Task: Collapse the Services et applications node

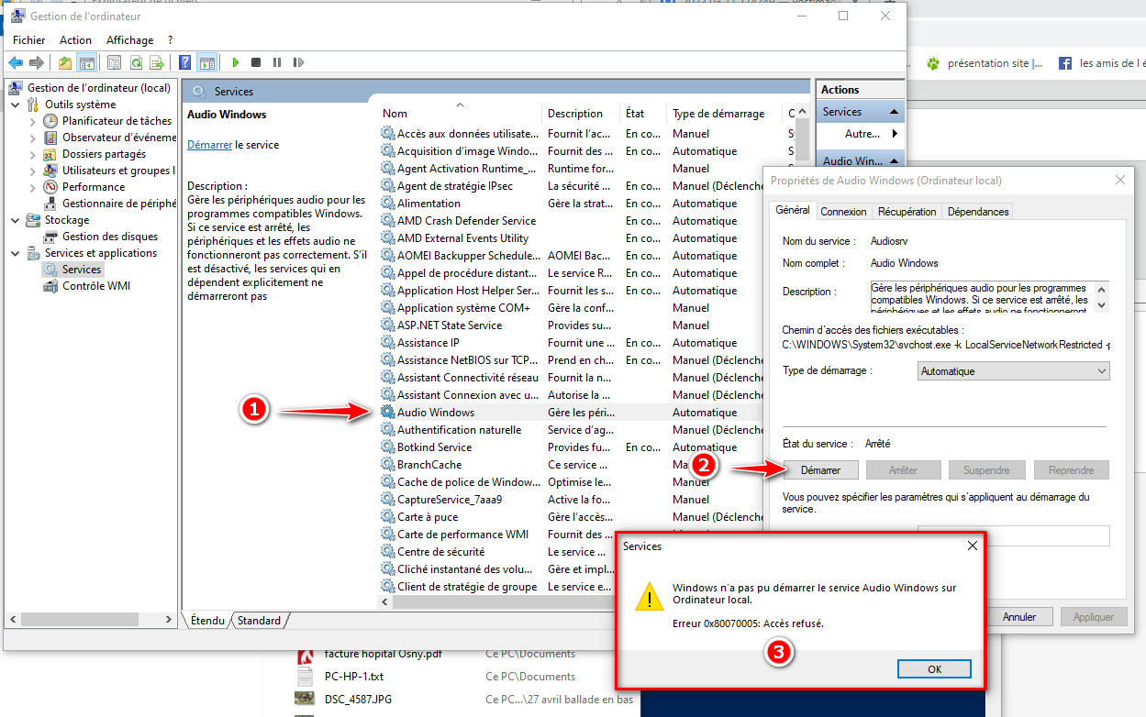Action: tap(17, 253)
